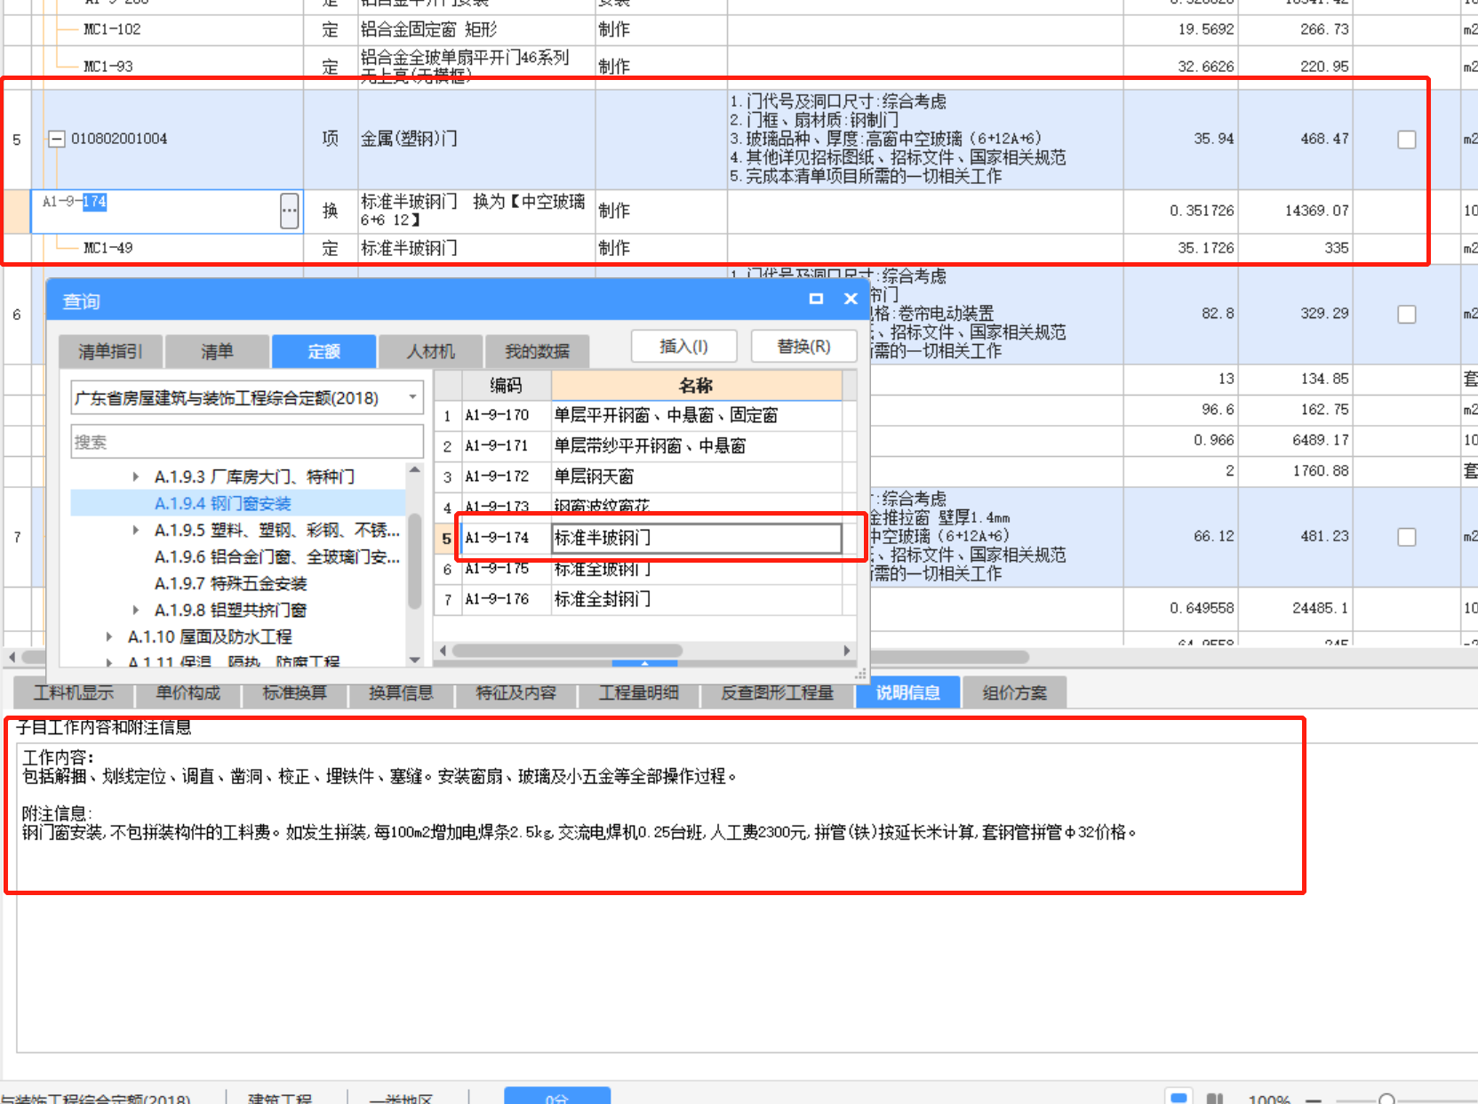Select the 标准半玻钢门 name cell in dialog
Image resolution: width=1478 pixels, height=1104 pixels.
[x=696, y=538]
